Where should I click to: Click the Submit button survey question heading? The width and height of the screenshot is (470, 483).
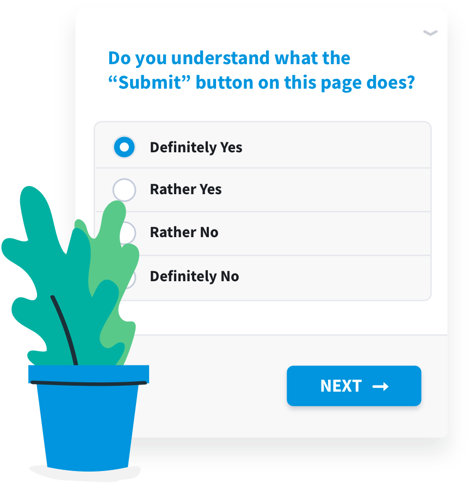261,70
